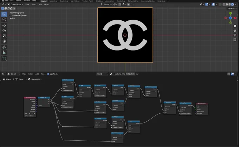Toggle the camera view icon

tap(235, 35)
